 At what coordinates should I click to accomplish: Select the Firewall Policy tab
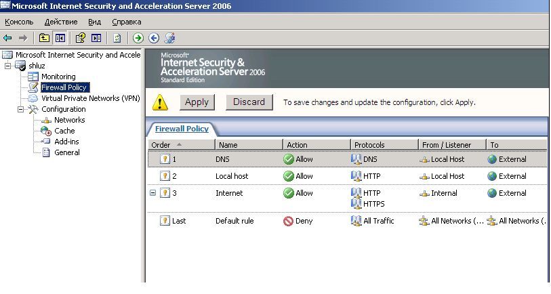click(182, 129)
